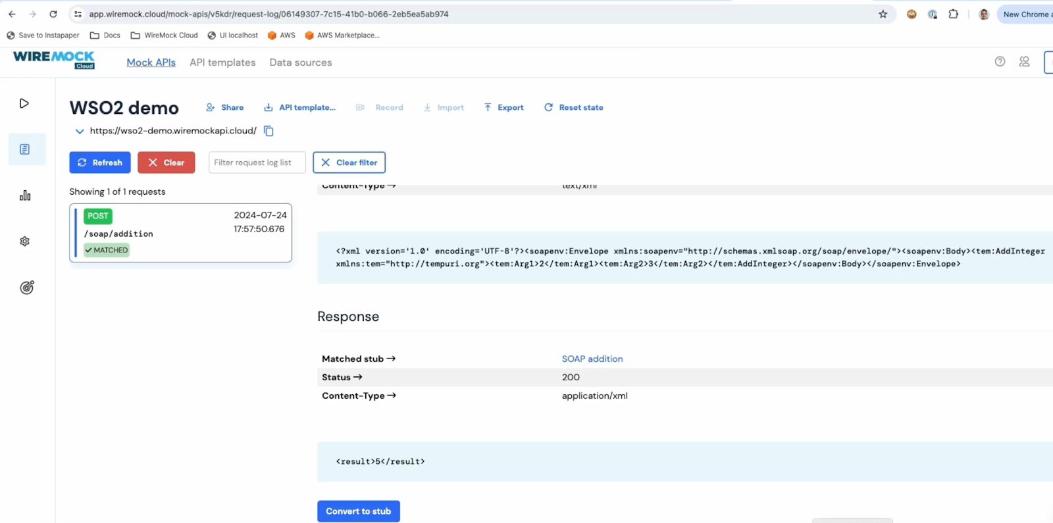
Task: Click the Save to Instapaper bookmark
Action: point(43,36)
